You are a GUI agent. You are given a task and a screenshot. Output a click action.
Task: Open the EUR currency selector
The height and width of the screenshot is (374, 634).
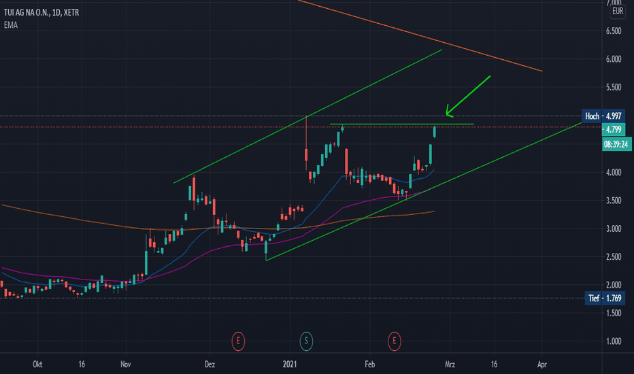[x=618, y=12]
